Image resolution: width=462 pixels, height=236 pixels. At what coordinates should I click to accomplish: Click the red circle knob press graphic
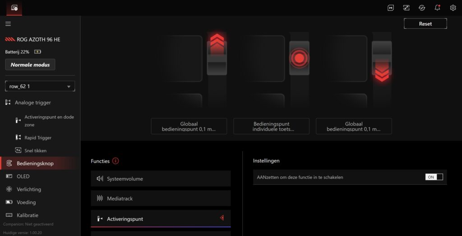299,58
